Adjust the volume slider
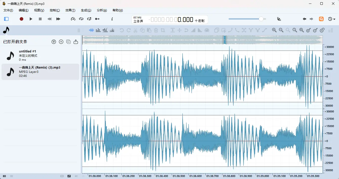This screenshot has width=339, height=179. coord(247,19)
